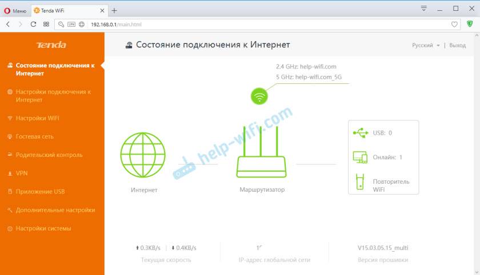Click the search magnifier icon in address bar

(x=61, y=25)
